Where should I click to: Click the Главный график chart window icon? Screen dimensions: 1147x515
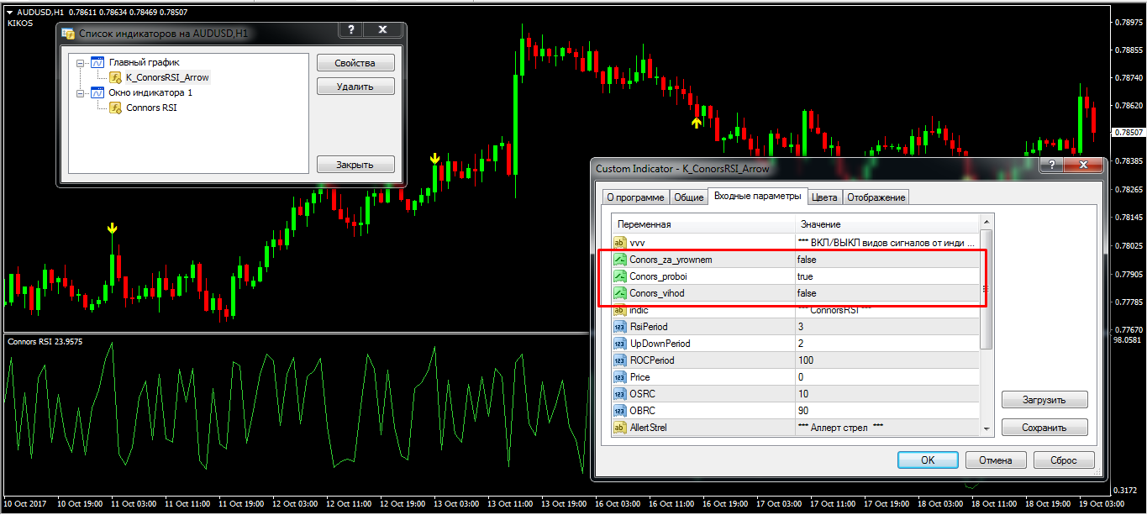(97, 62)
